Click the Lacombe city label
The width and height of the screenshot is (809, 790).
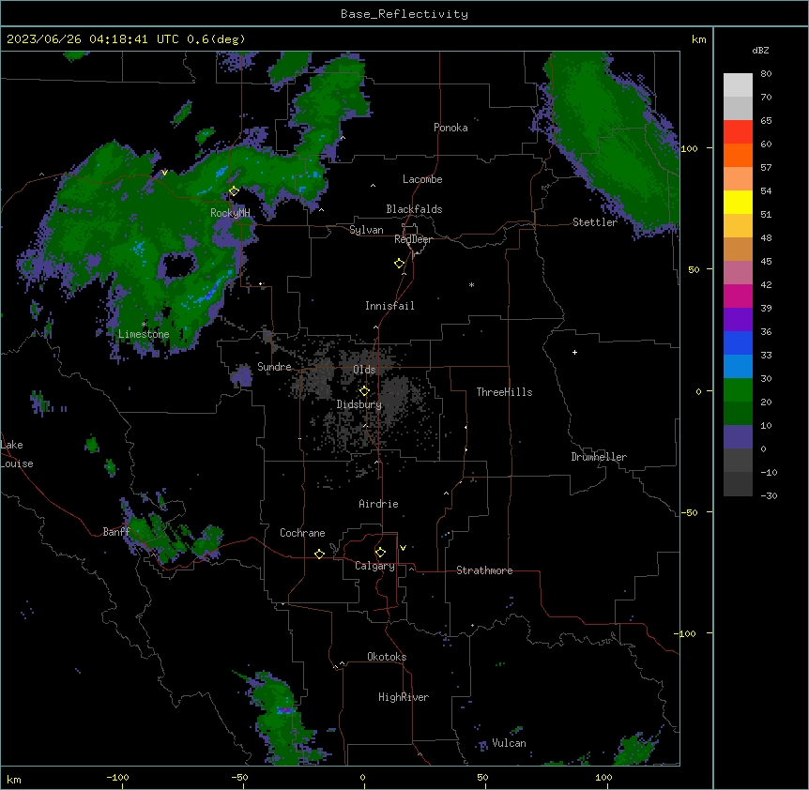tap(422, 179)
